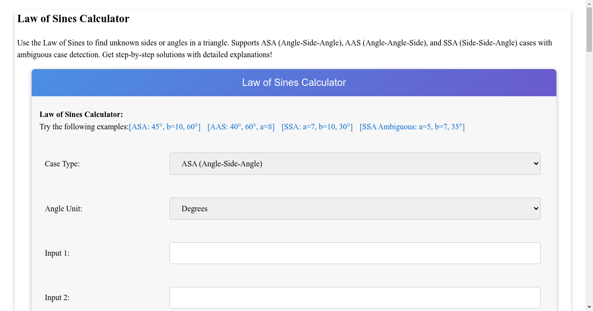The height and width of the screenshot is (311, 593).
Task: Click the scrollbar down arrow
Action: (x=589, y=307)
